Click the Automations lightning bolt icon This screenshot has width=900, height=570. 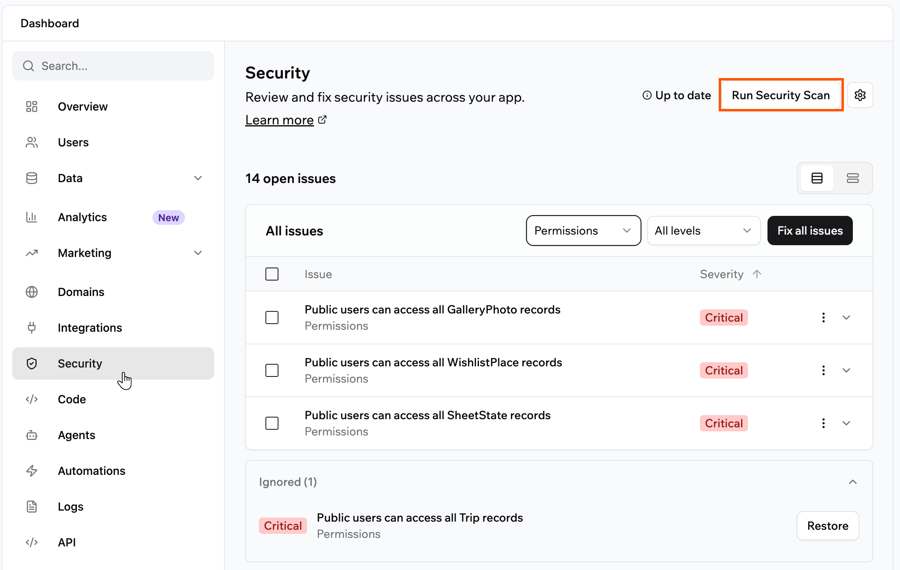[x=32, y=471]
